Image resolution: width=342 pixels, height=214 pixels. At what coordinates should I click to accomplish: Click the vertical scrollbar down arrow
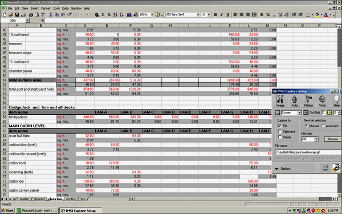pos(340,195)
